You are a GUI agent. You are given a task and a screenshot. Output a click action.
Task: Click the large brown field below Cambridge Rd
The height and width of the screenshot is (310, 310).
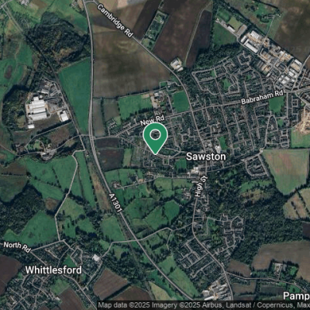[126, 64]
